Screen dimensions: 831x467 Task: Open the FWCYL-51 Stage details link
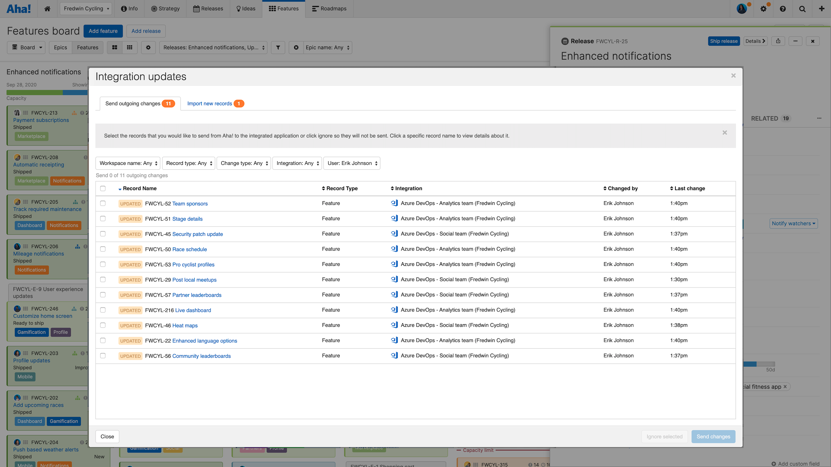pyautogui.click(x=188, y=219)
